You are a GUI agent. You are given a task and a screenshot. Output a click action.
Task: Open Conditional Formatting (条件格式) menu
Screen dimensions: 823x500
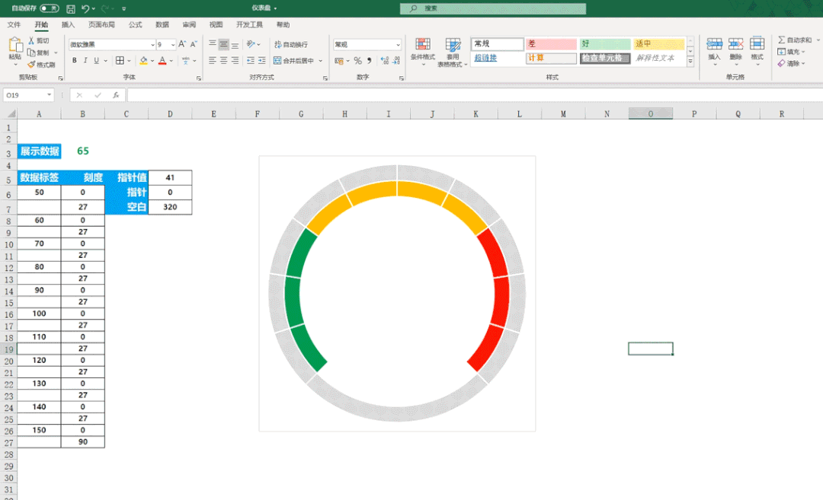422,50
